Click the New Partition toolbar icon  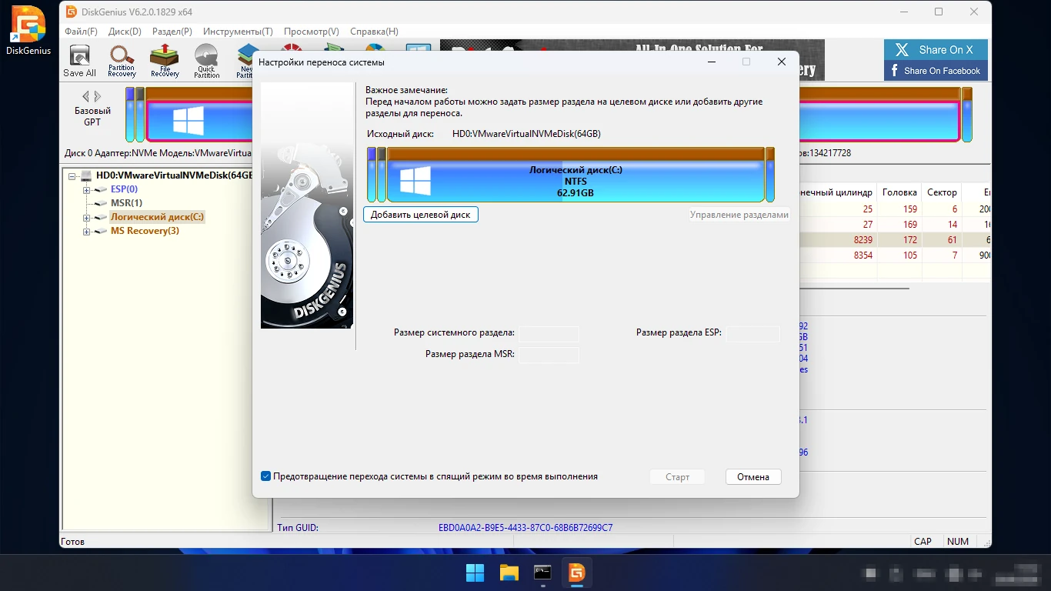coord(245,61)
